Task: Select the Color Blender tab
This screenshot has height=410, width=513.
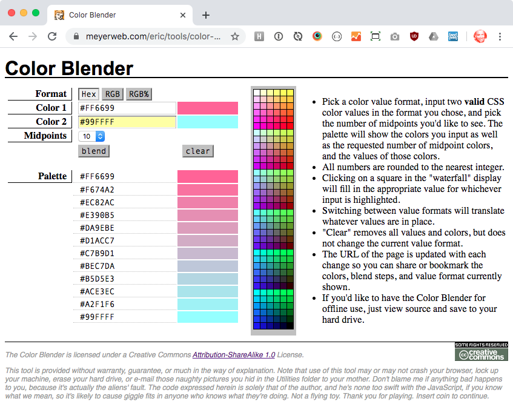Action: 120,15
